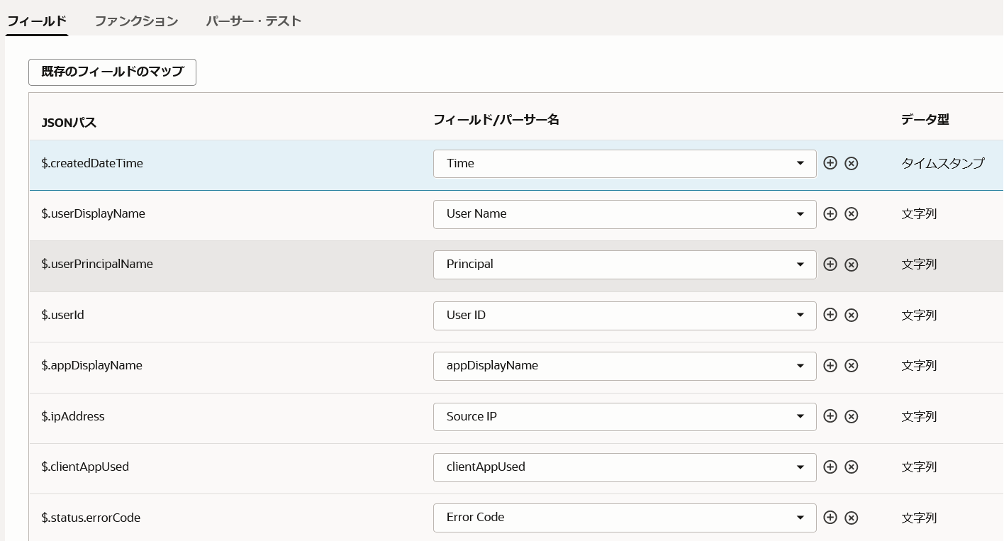Switch to the ファンクション tab
The image size is (1004, 541).
(136, 21)
